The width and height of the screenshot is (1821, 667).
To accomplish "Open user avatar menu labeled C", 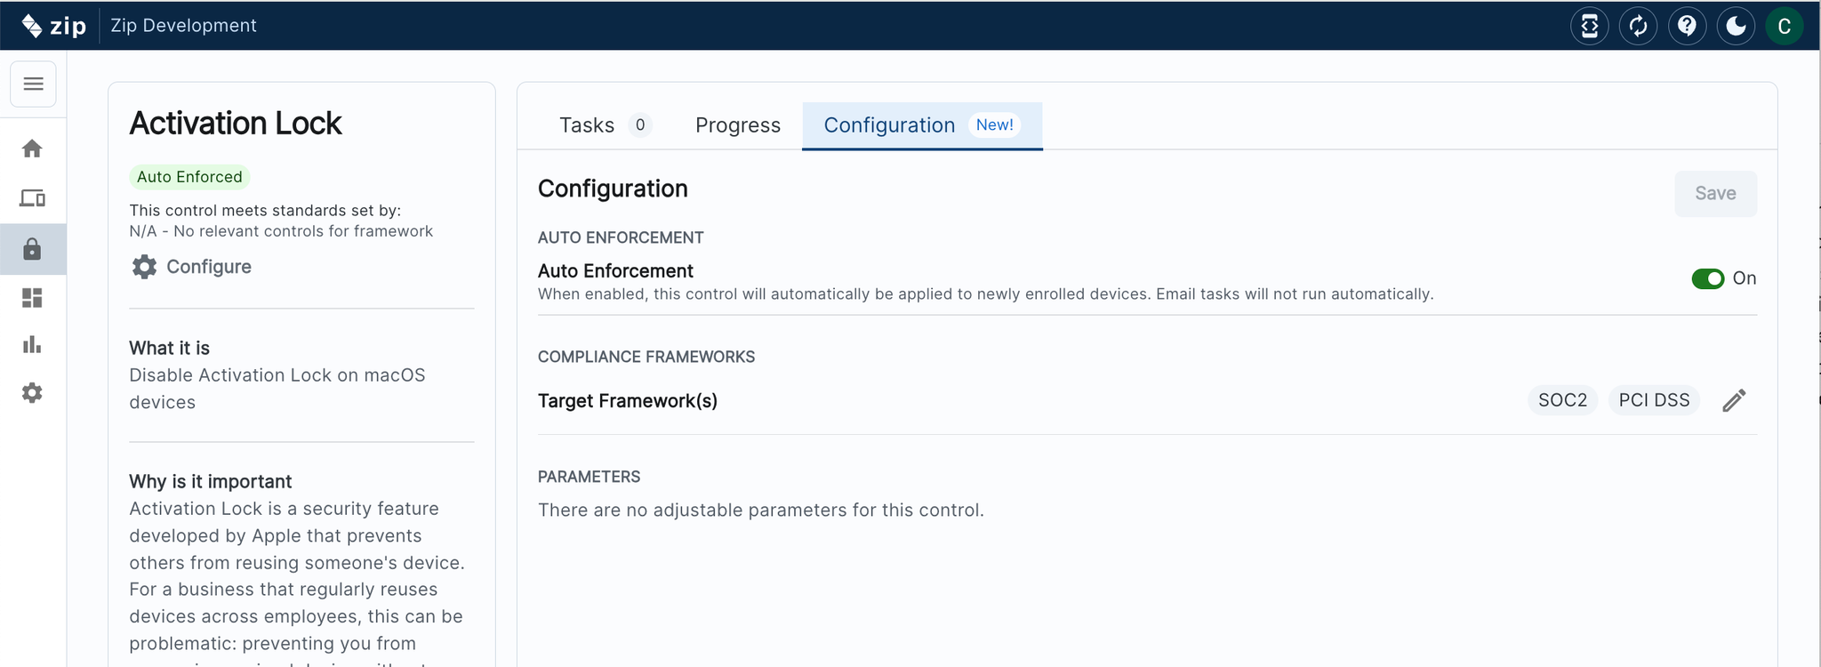I will [1784, 26].
